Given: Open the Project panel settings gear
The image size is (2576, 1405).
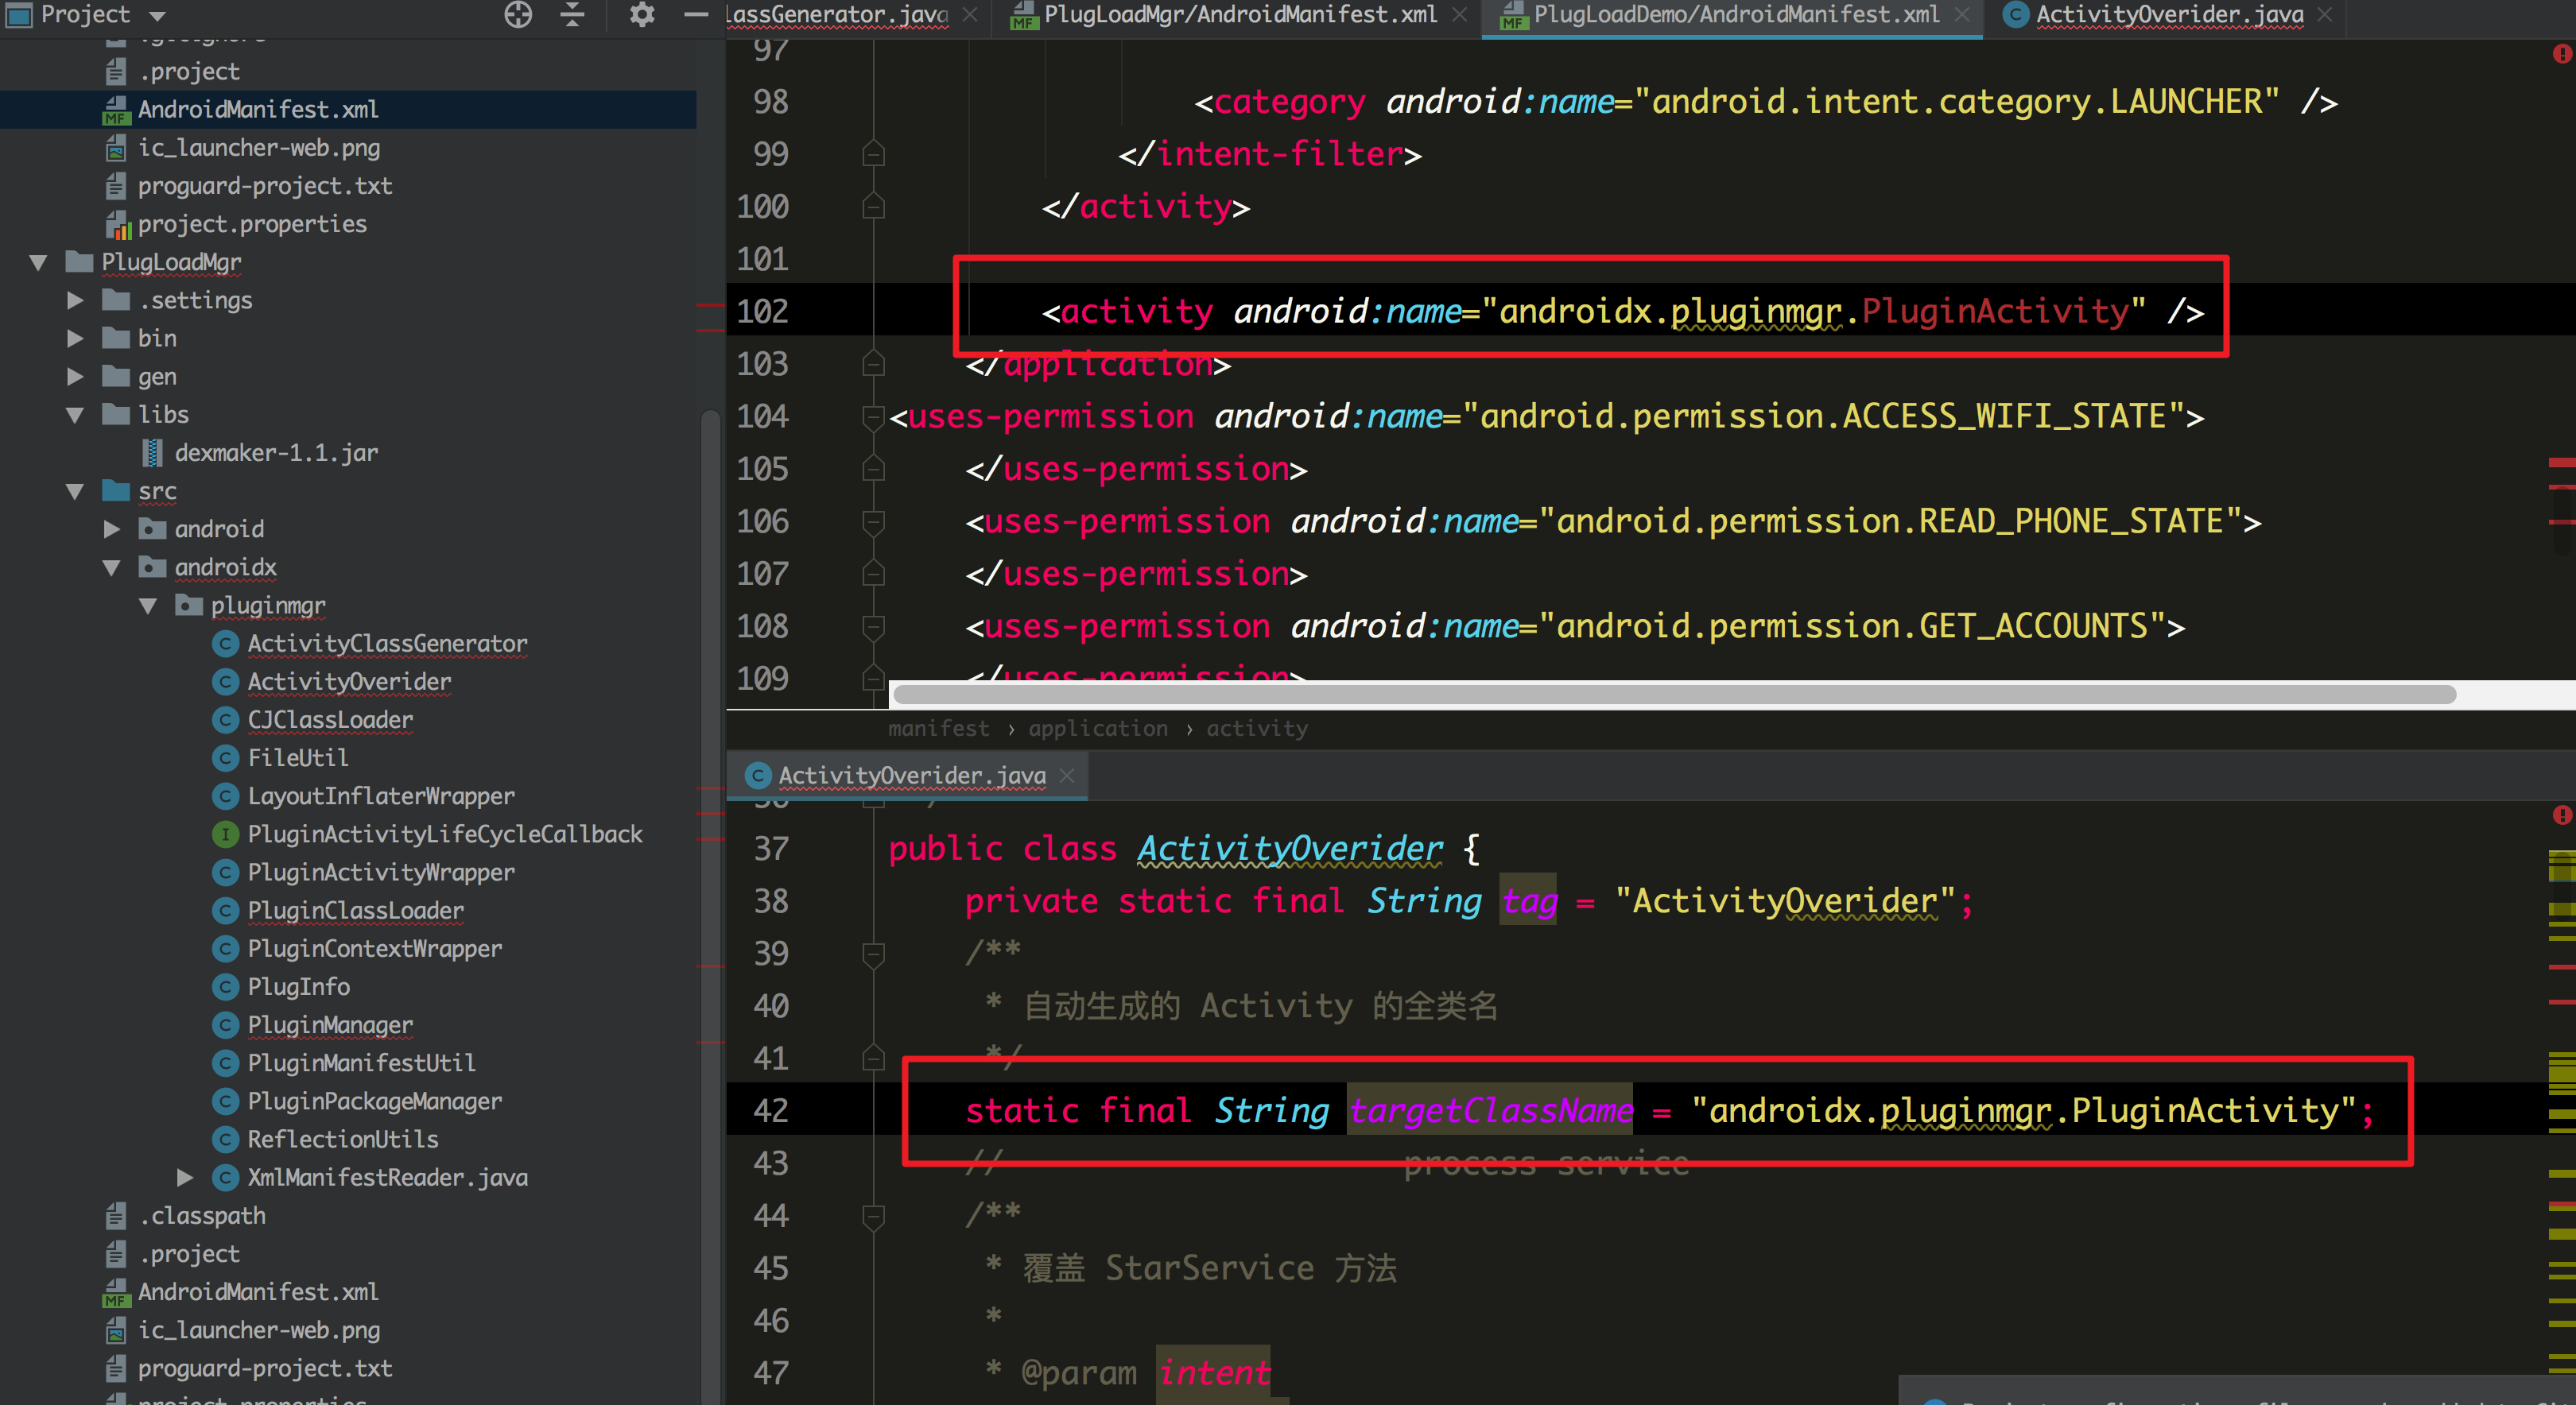Looking at the screenshot, I should [642, 15].
